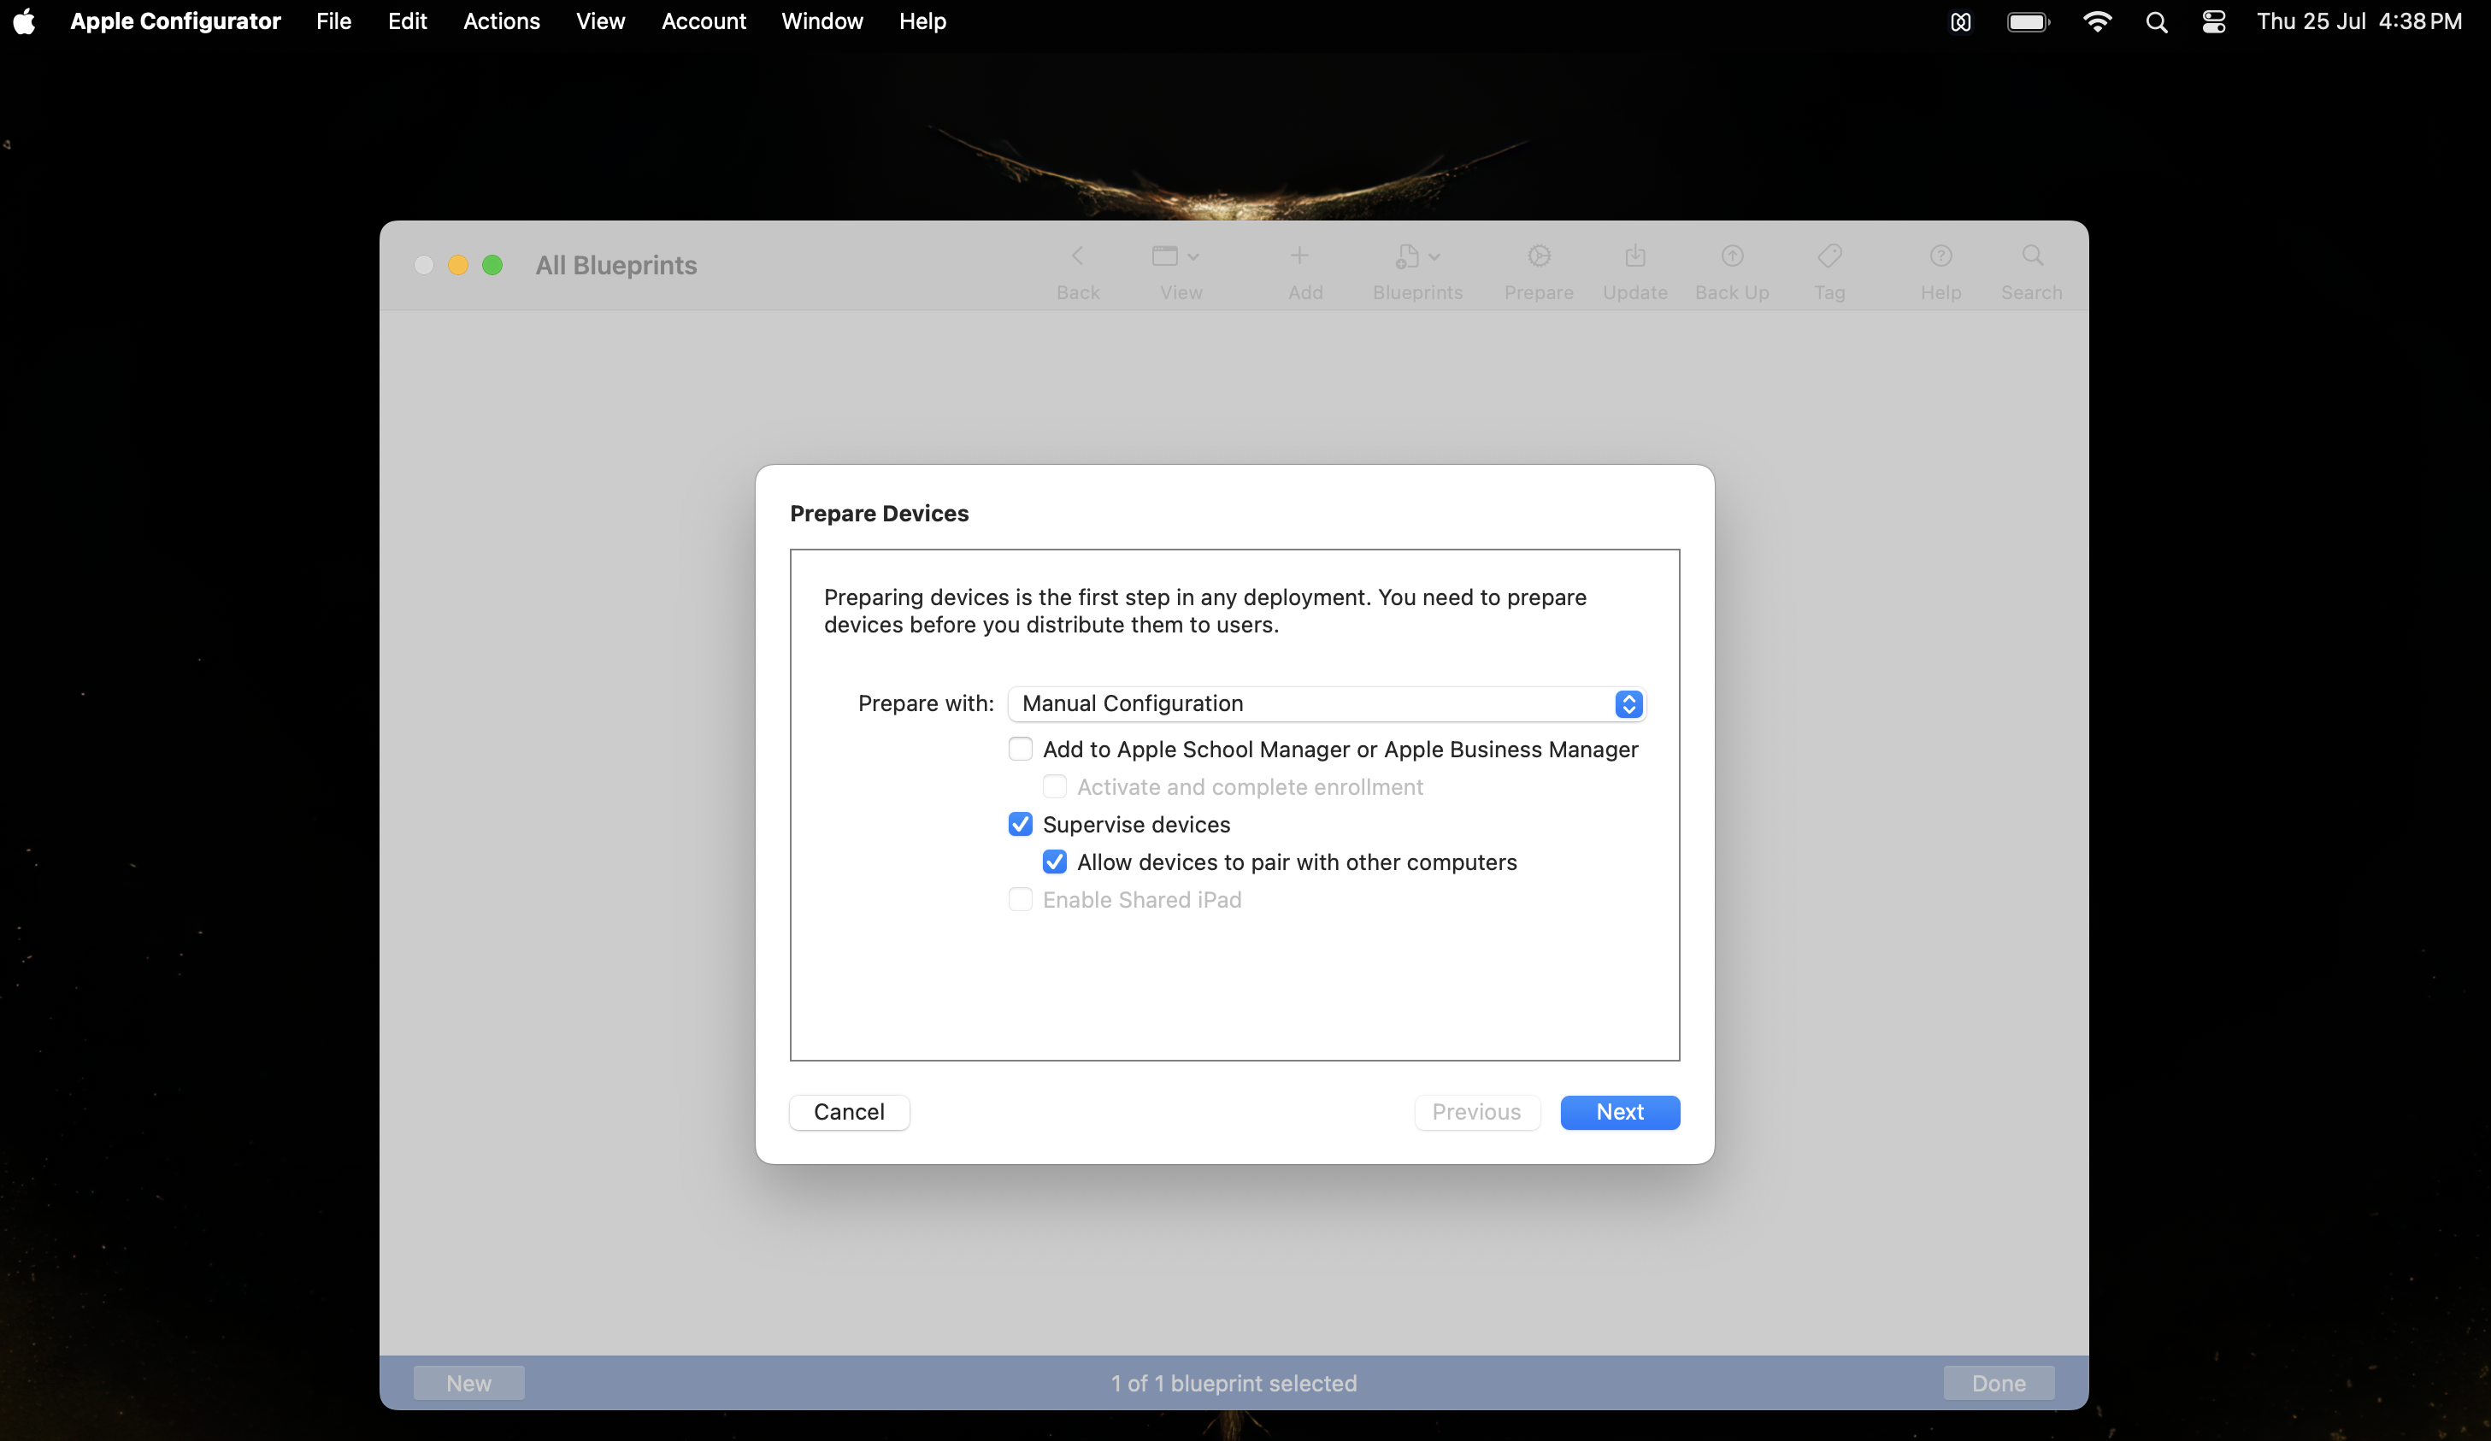Screen dimensions: 2491x1441
Task: Click the Previous button
Action: (1475, 1112)
